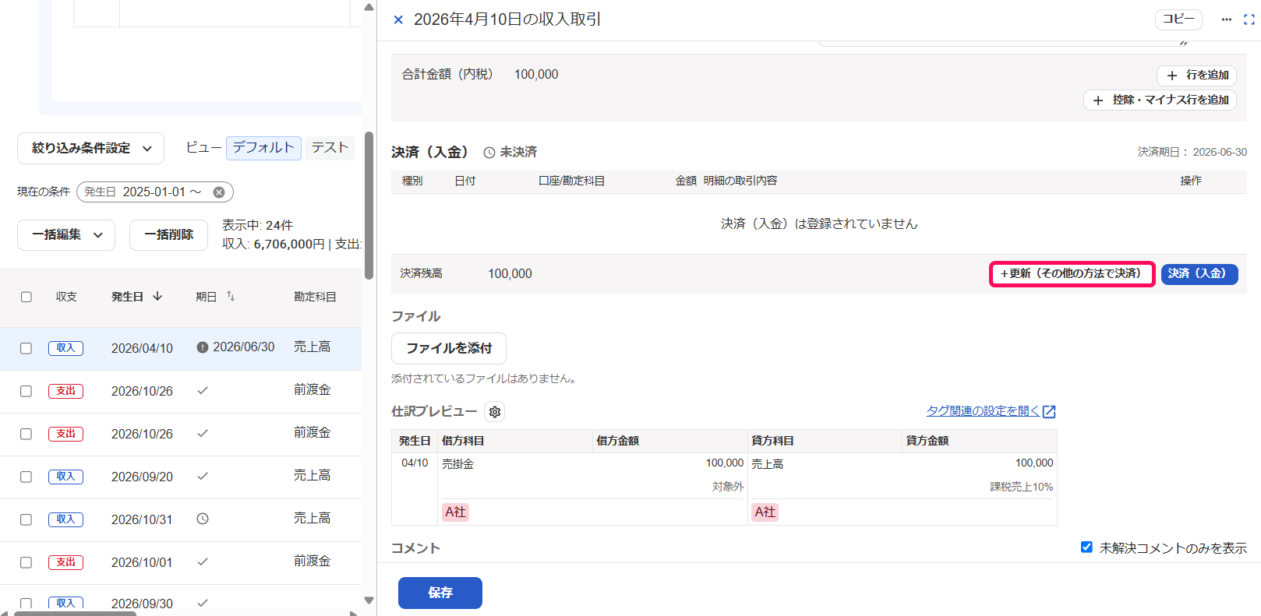Click the 2026/09/20 date cell
This screenshot has height=616, width=1261.
pos(142,477)
